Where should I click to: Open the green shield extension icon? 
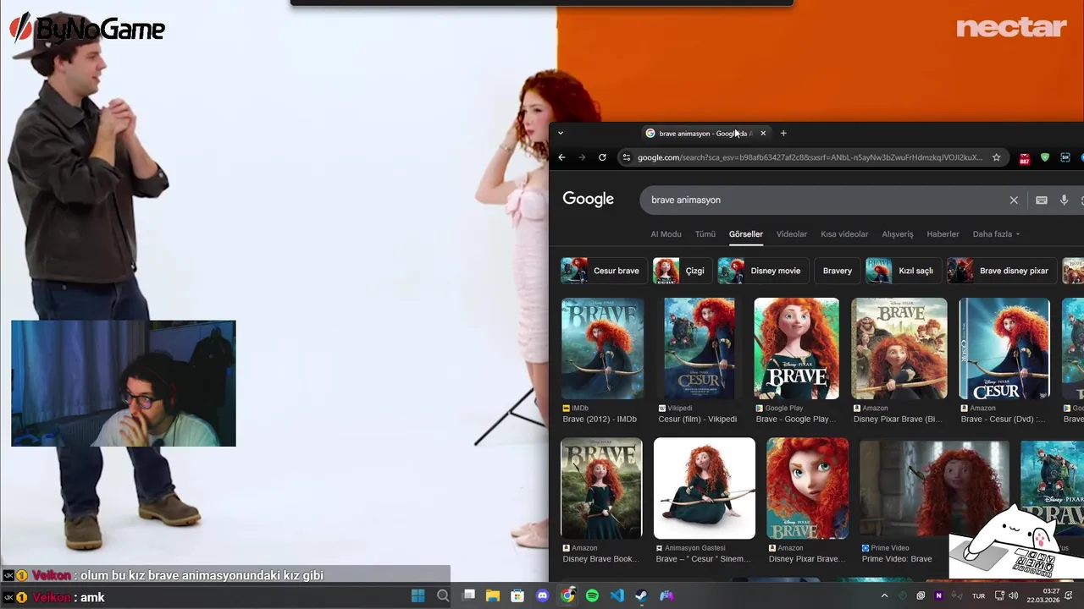(1045, 157)
